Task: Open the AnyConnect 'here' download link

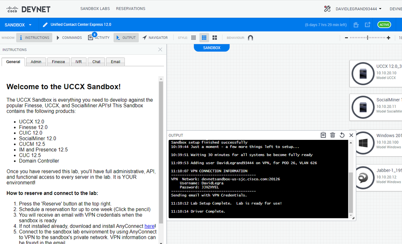Action: pos(149,226)
